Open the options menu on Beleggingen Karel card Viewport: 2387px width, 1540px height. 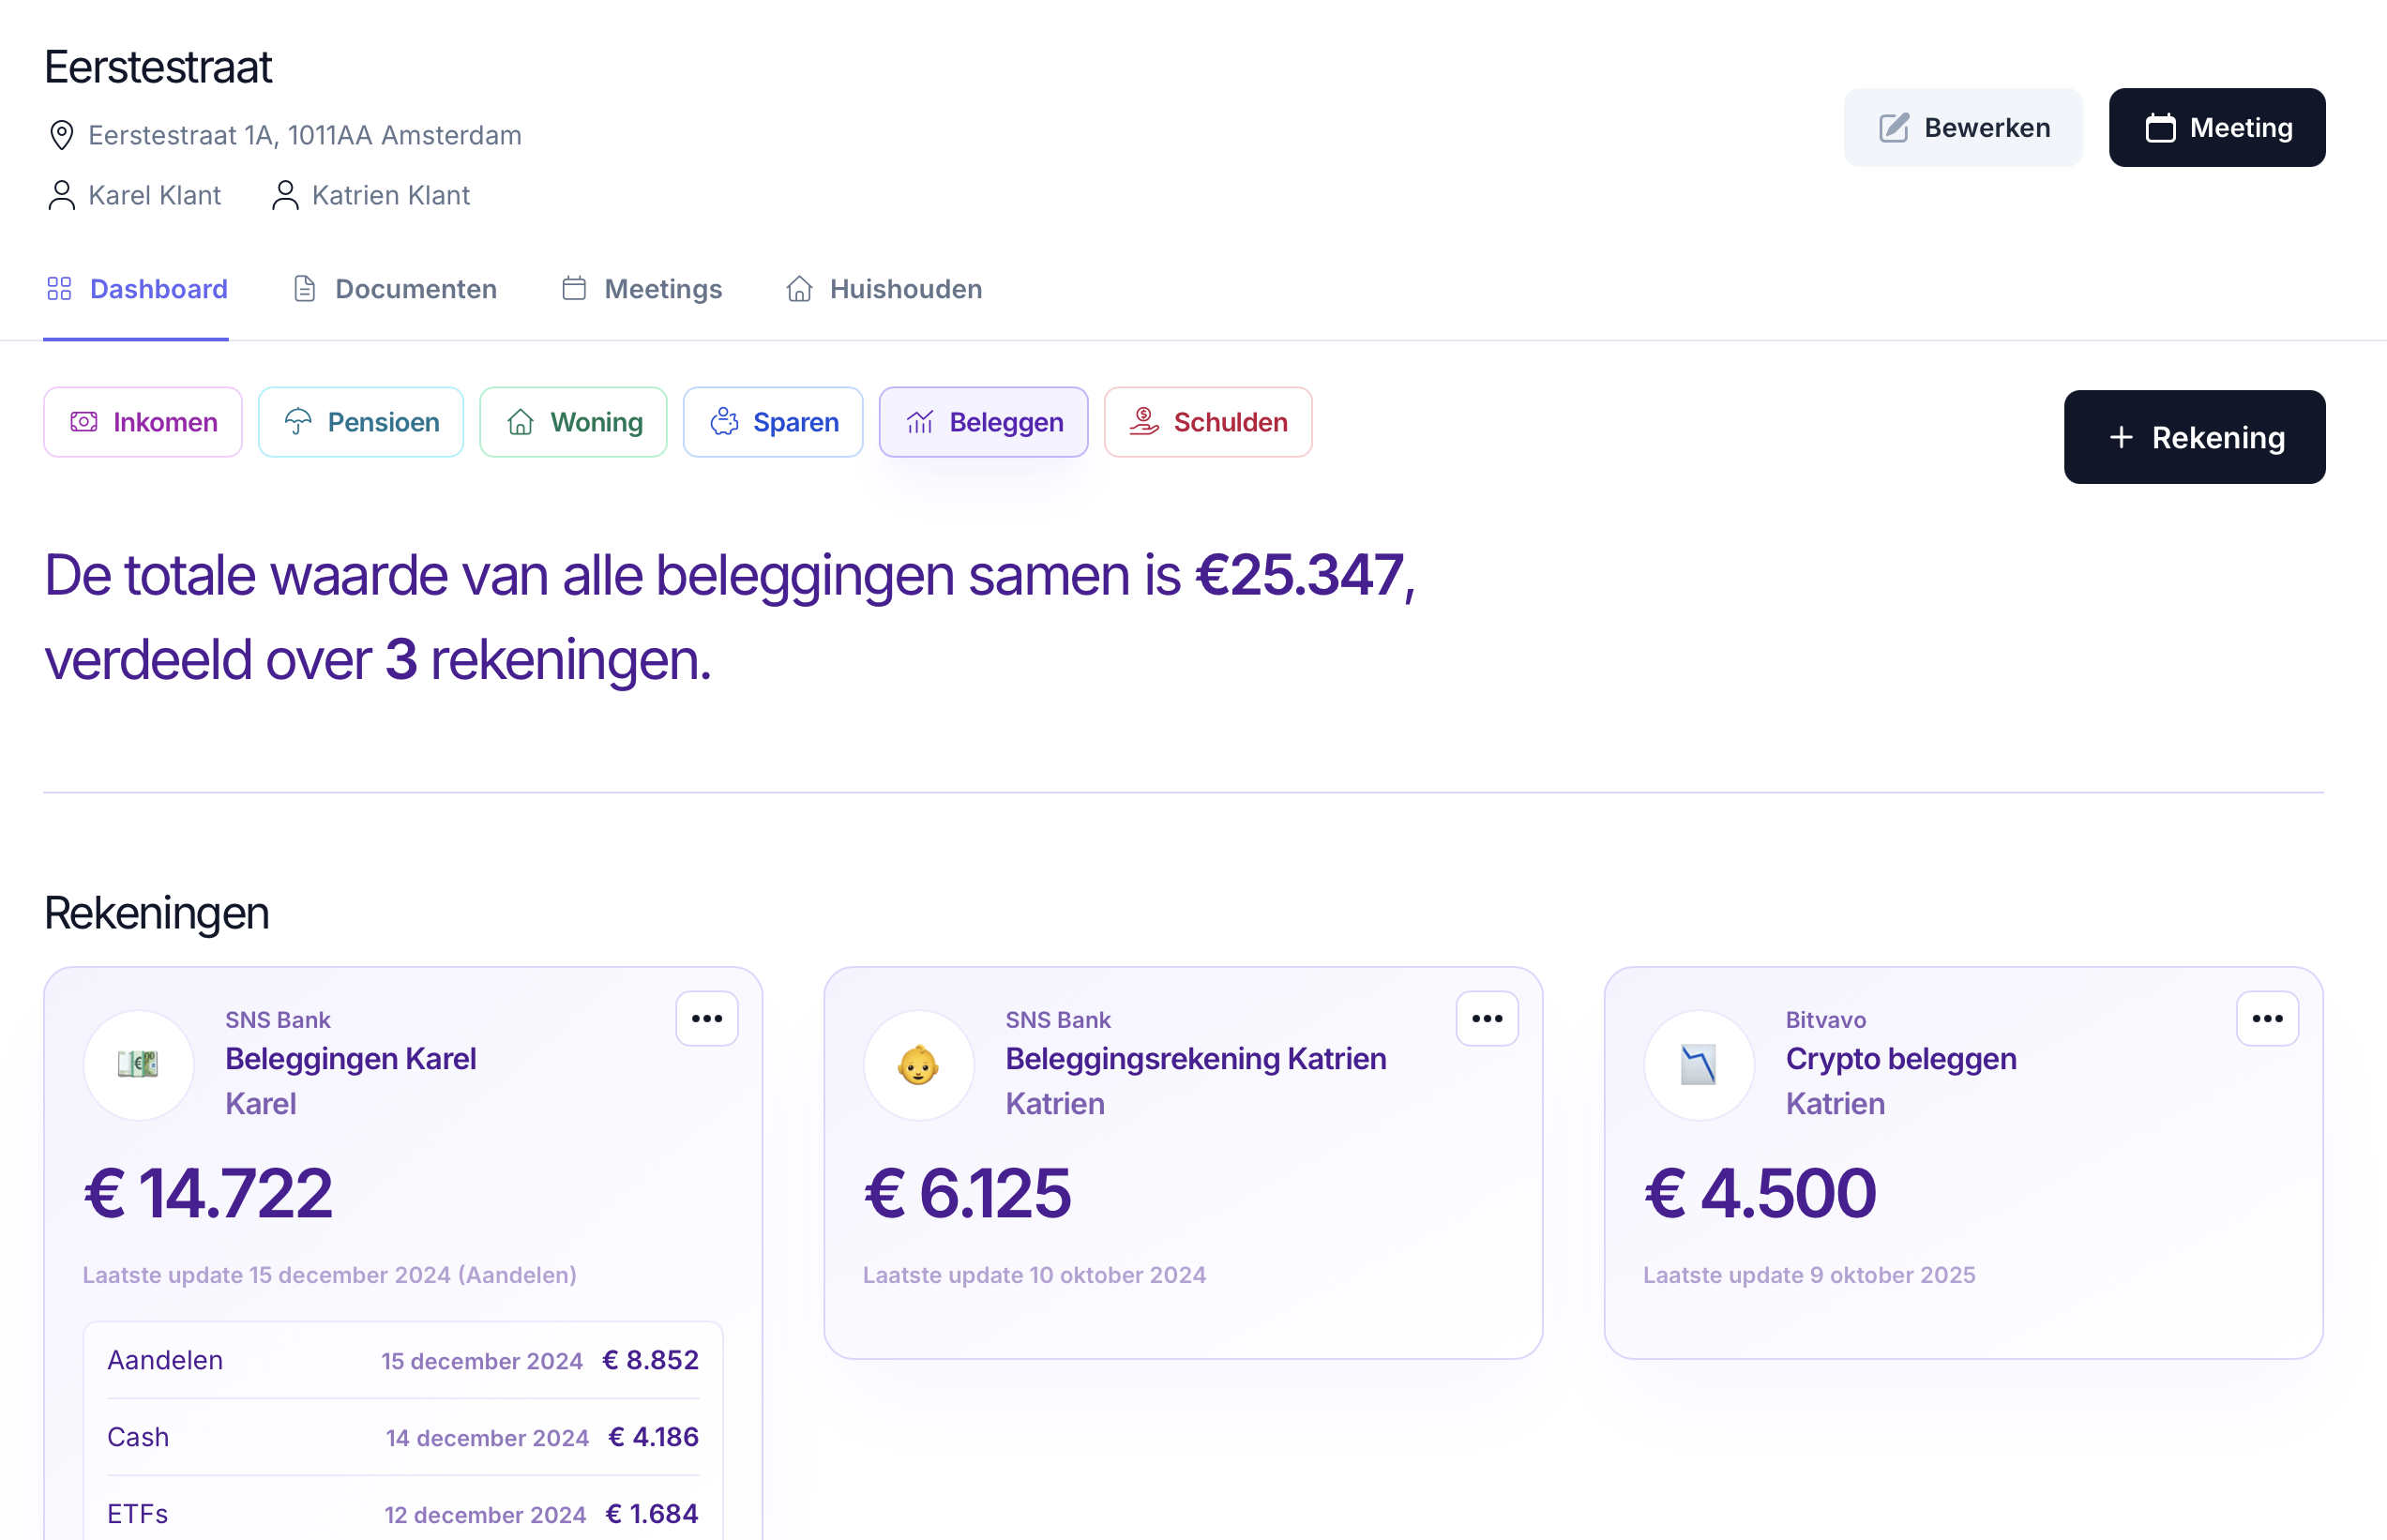[x=707, y=1017]
